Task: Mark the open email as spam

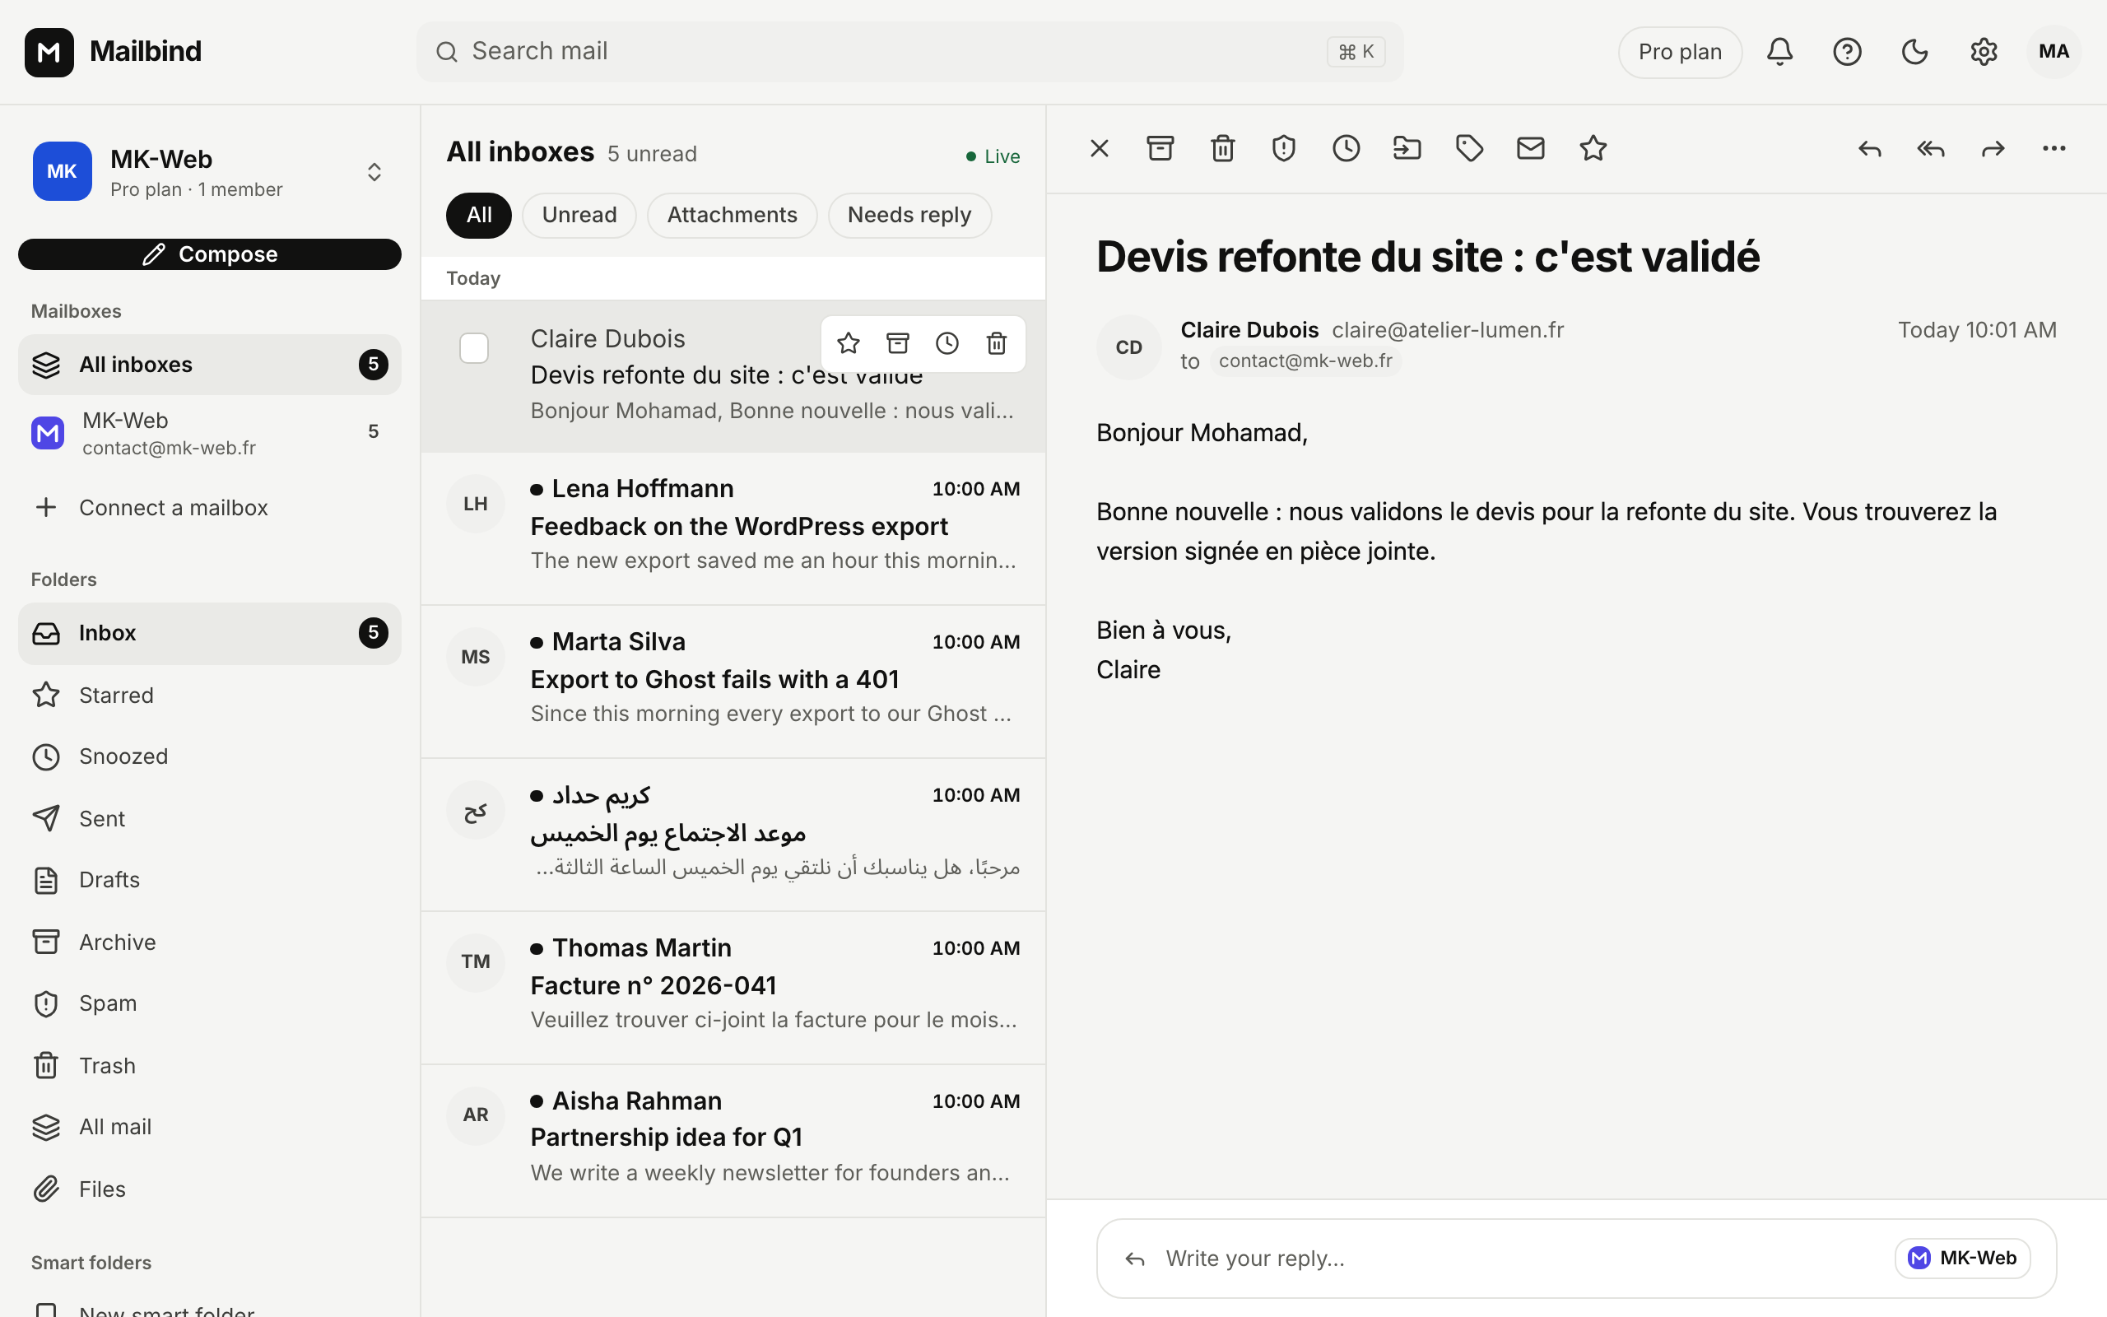Action: (1283, 149)
